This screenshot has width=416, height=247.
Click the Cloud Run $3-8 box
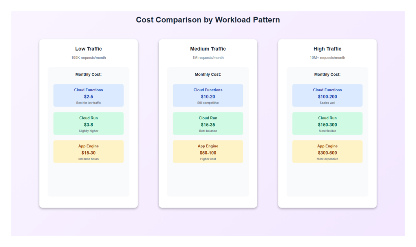[89, 124]
